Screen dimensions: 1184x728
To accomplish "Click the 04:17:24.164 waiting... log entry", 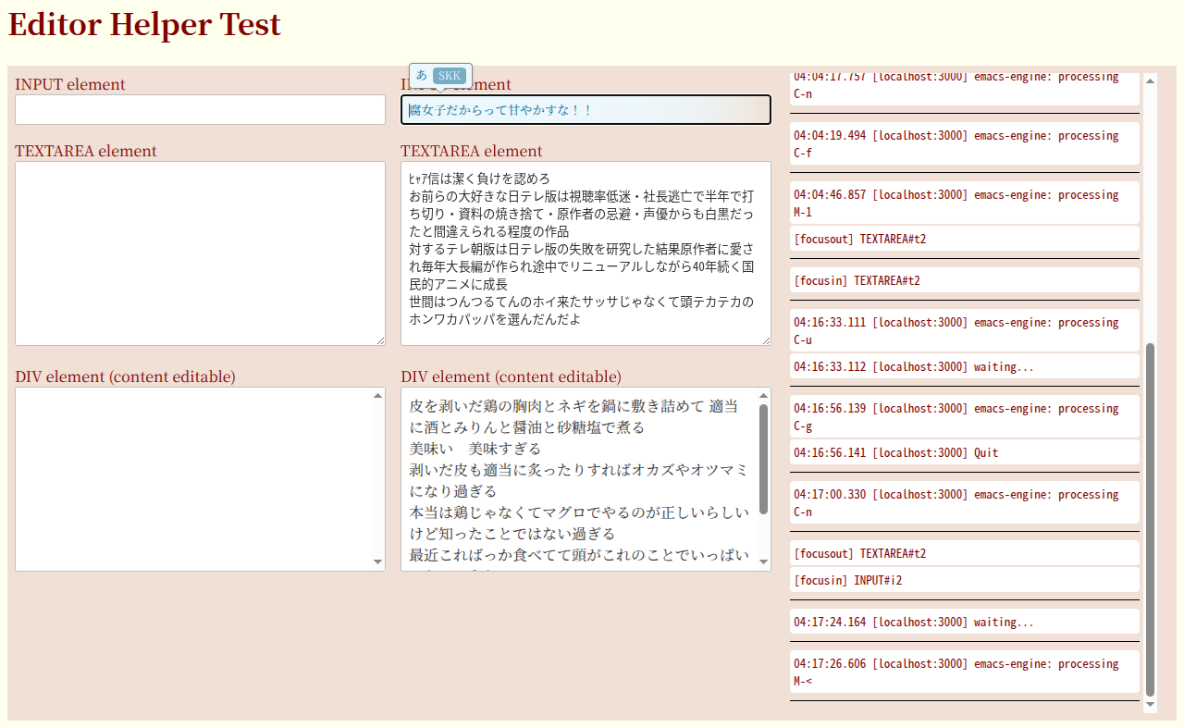I will [x=965, y=622].
